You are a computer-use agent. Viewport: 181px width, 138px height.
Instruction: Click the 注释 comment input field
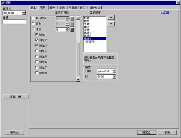pos(14,22)
